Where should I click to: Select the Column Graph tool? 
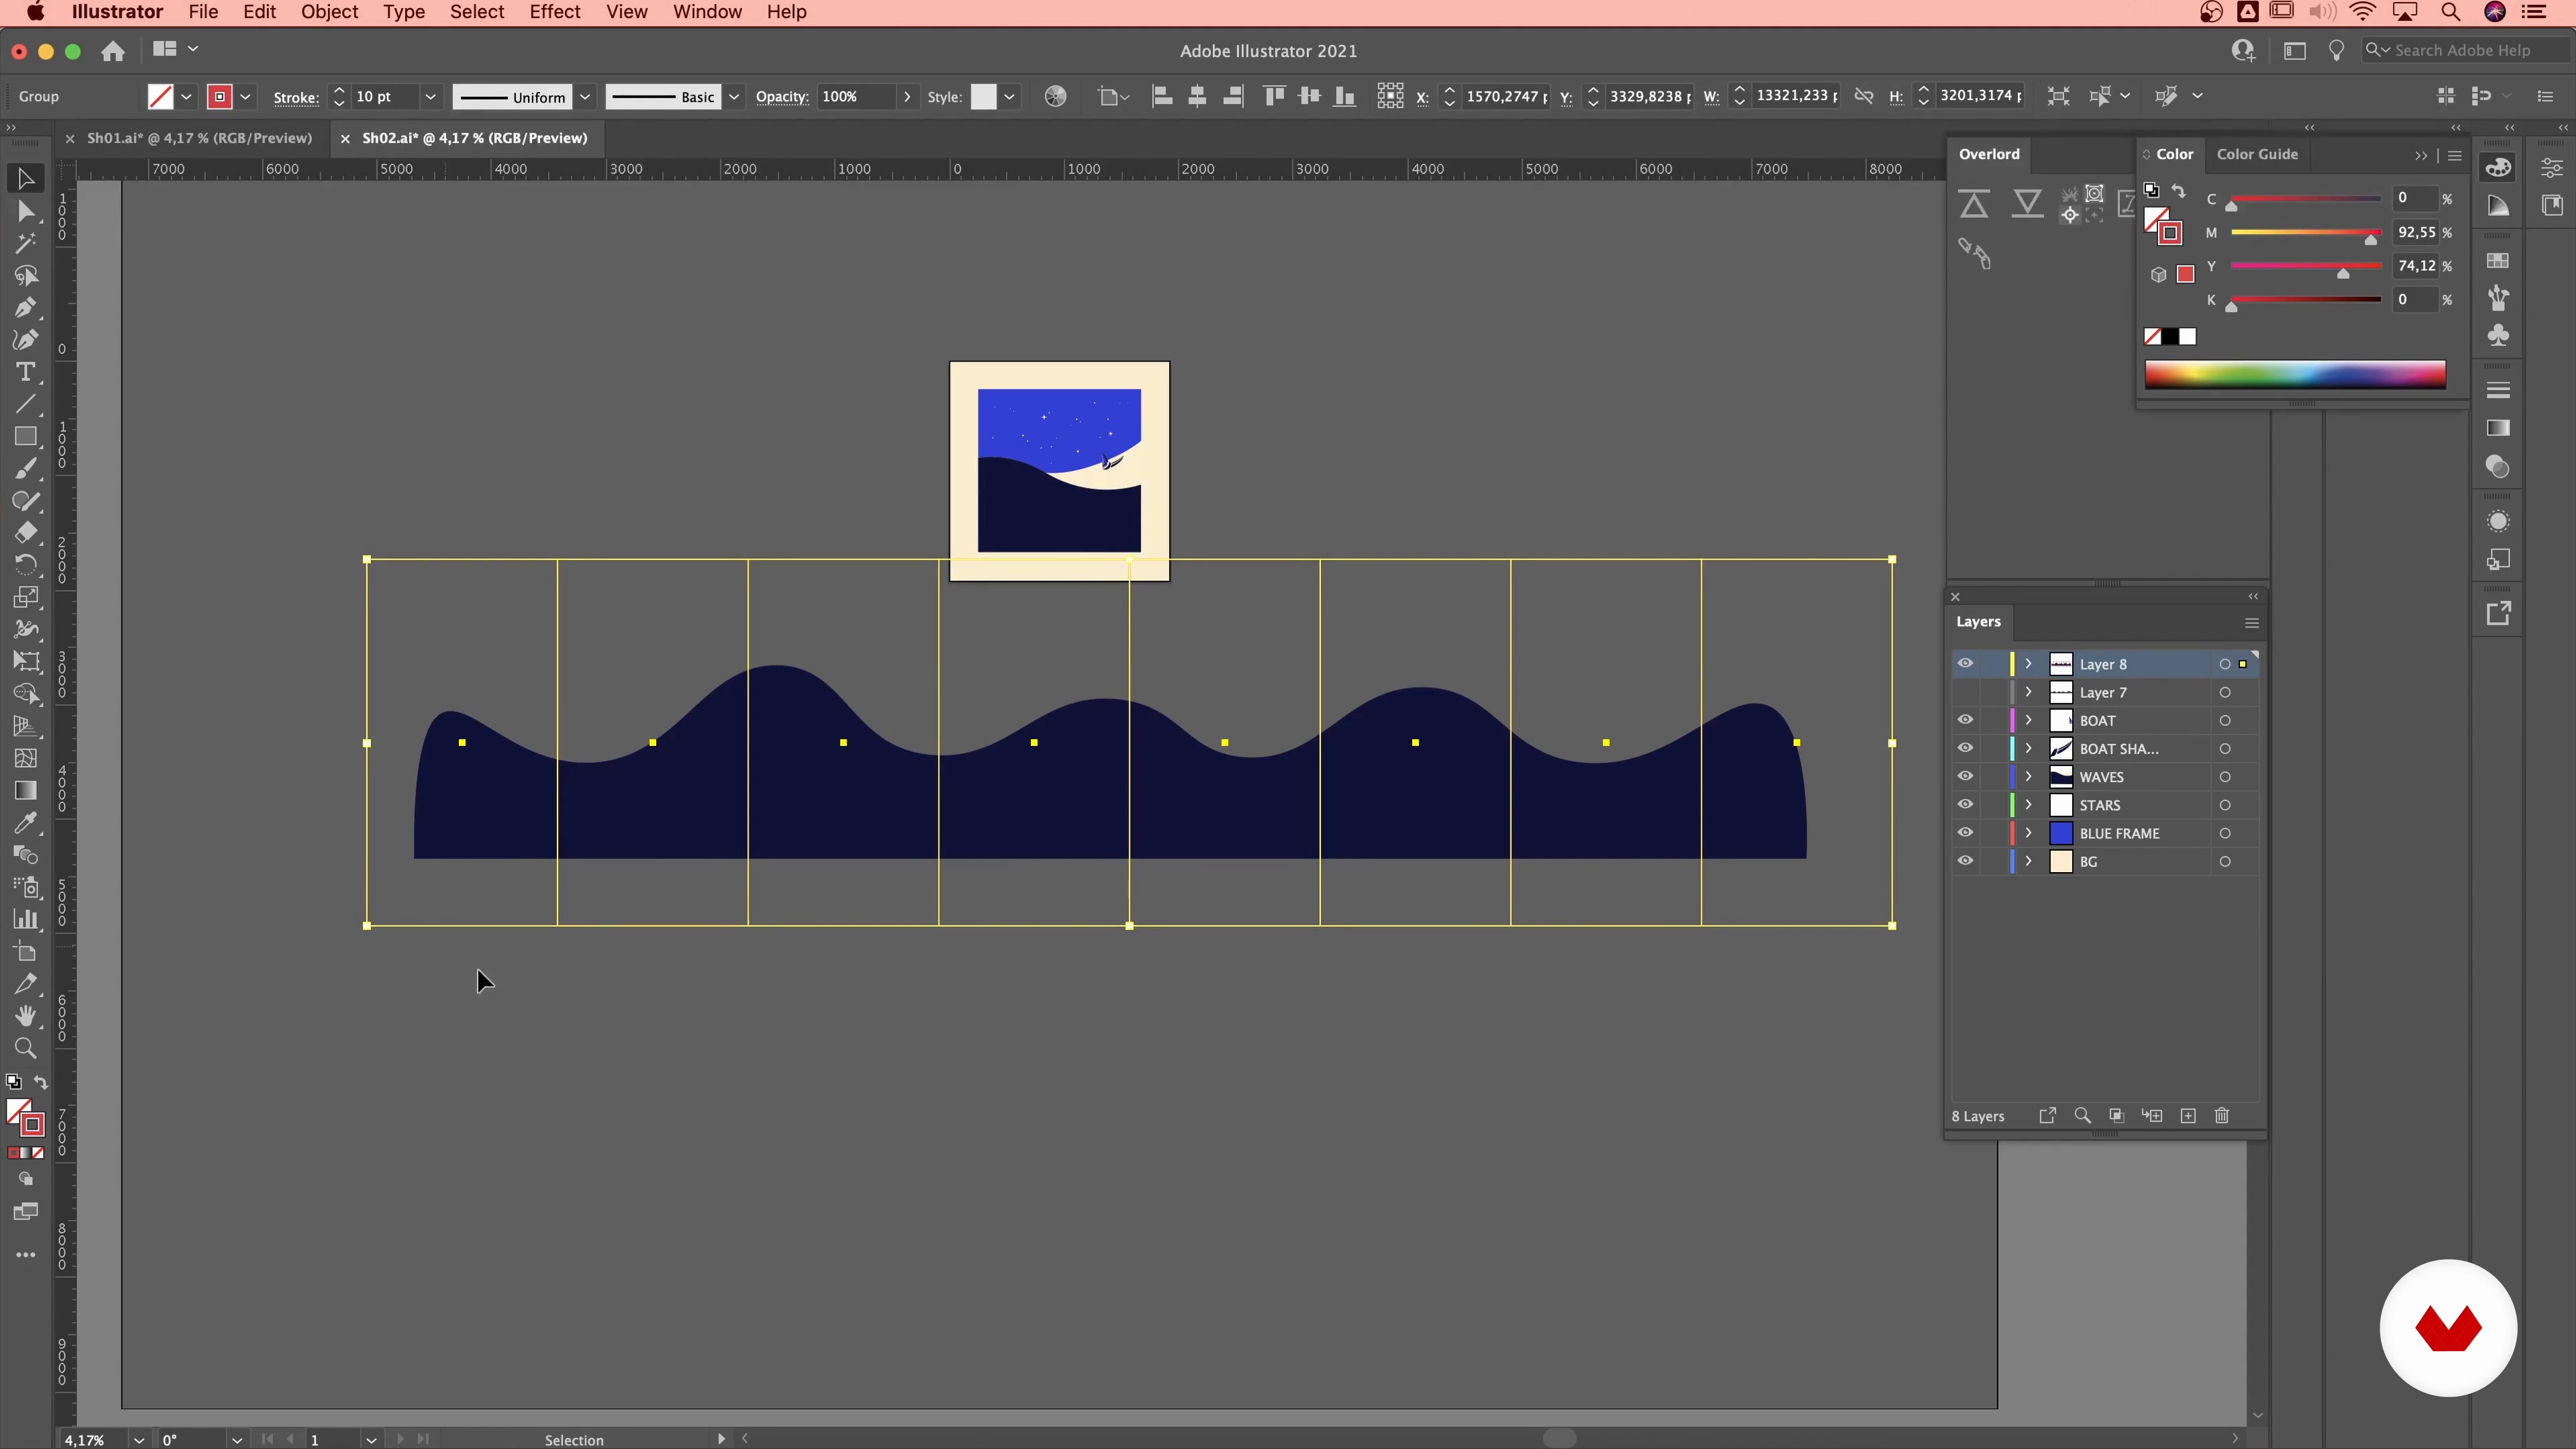26,919
